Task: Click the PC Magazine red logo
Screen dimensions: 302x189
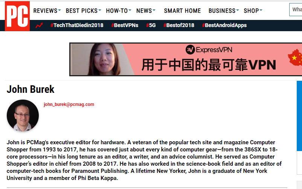Action: click(x=17, y=16)
